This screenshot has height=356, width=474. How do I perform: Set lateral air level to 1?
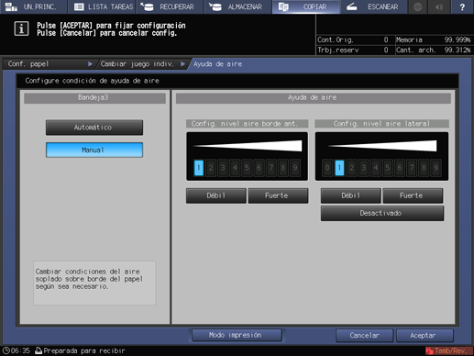pyautogui.click(x=339, y=168)
